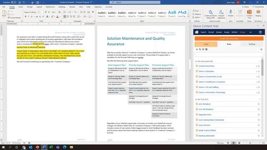Click the font color A swatch
The height and width of the screenshot is (150, 267).
(58, 17)
